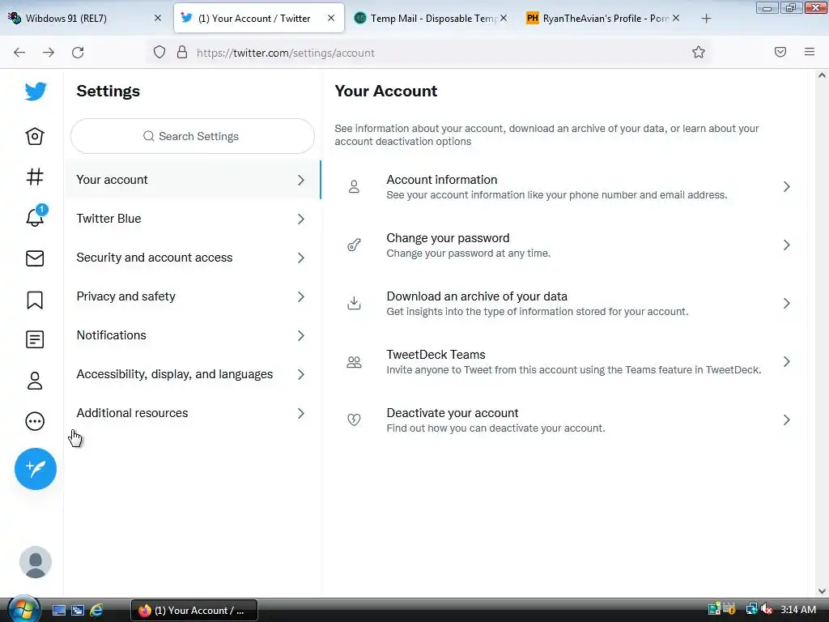Open the Windows Start orb

23,610
